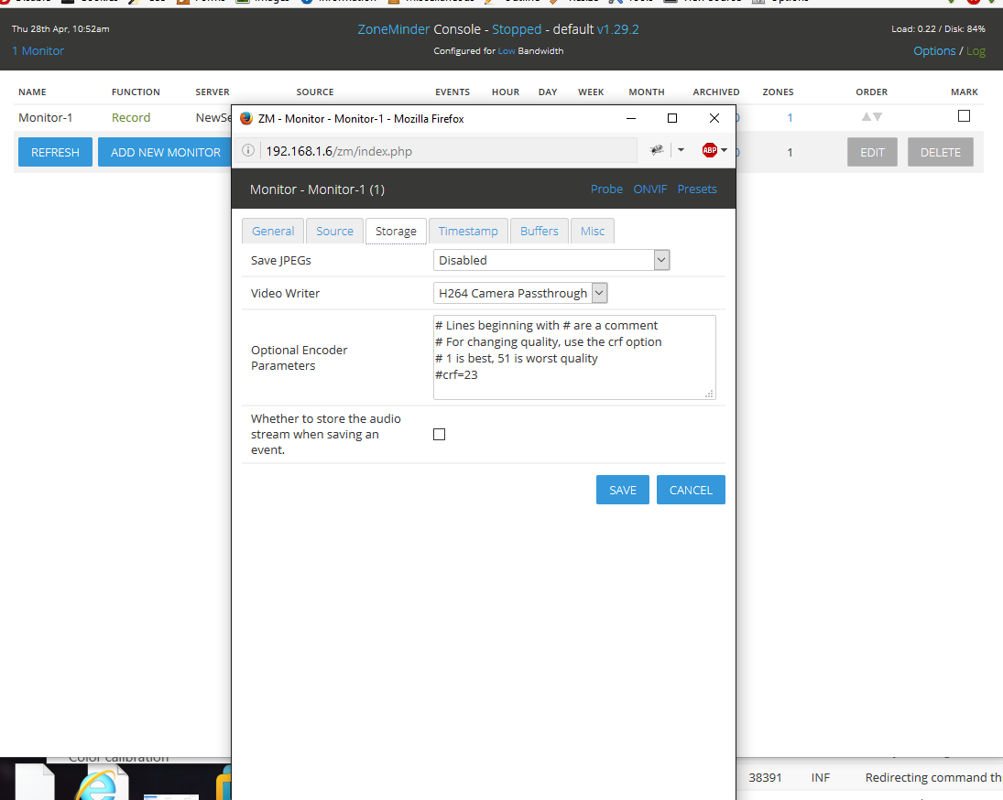Open the Adblock Plus ABP icon

click(709, 150)
